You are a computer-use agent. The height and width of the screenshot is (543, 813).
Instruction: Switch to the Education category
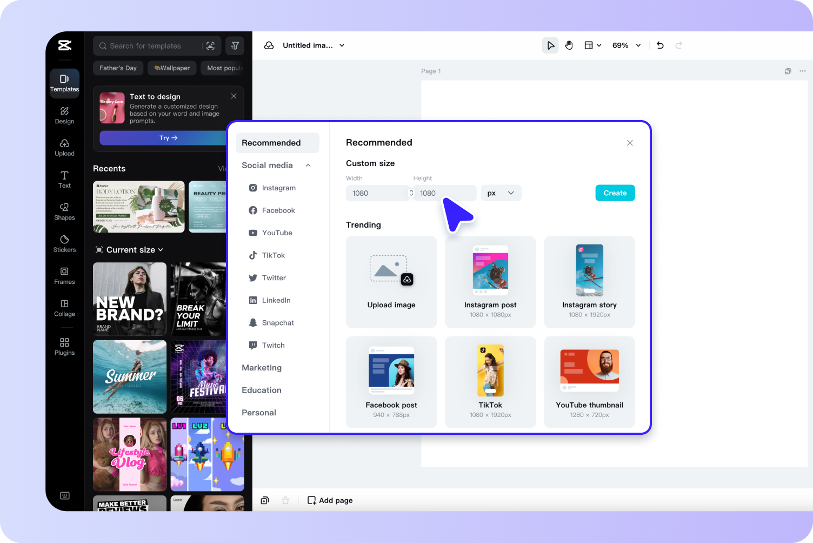[261, 390]
